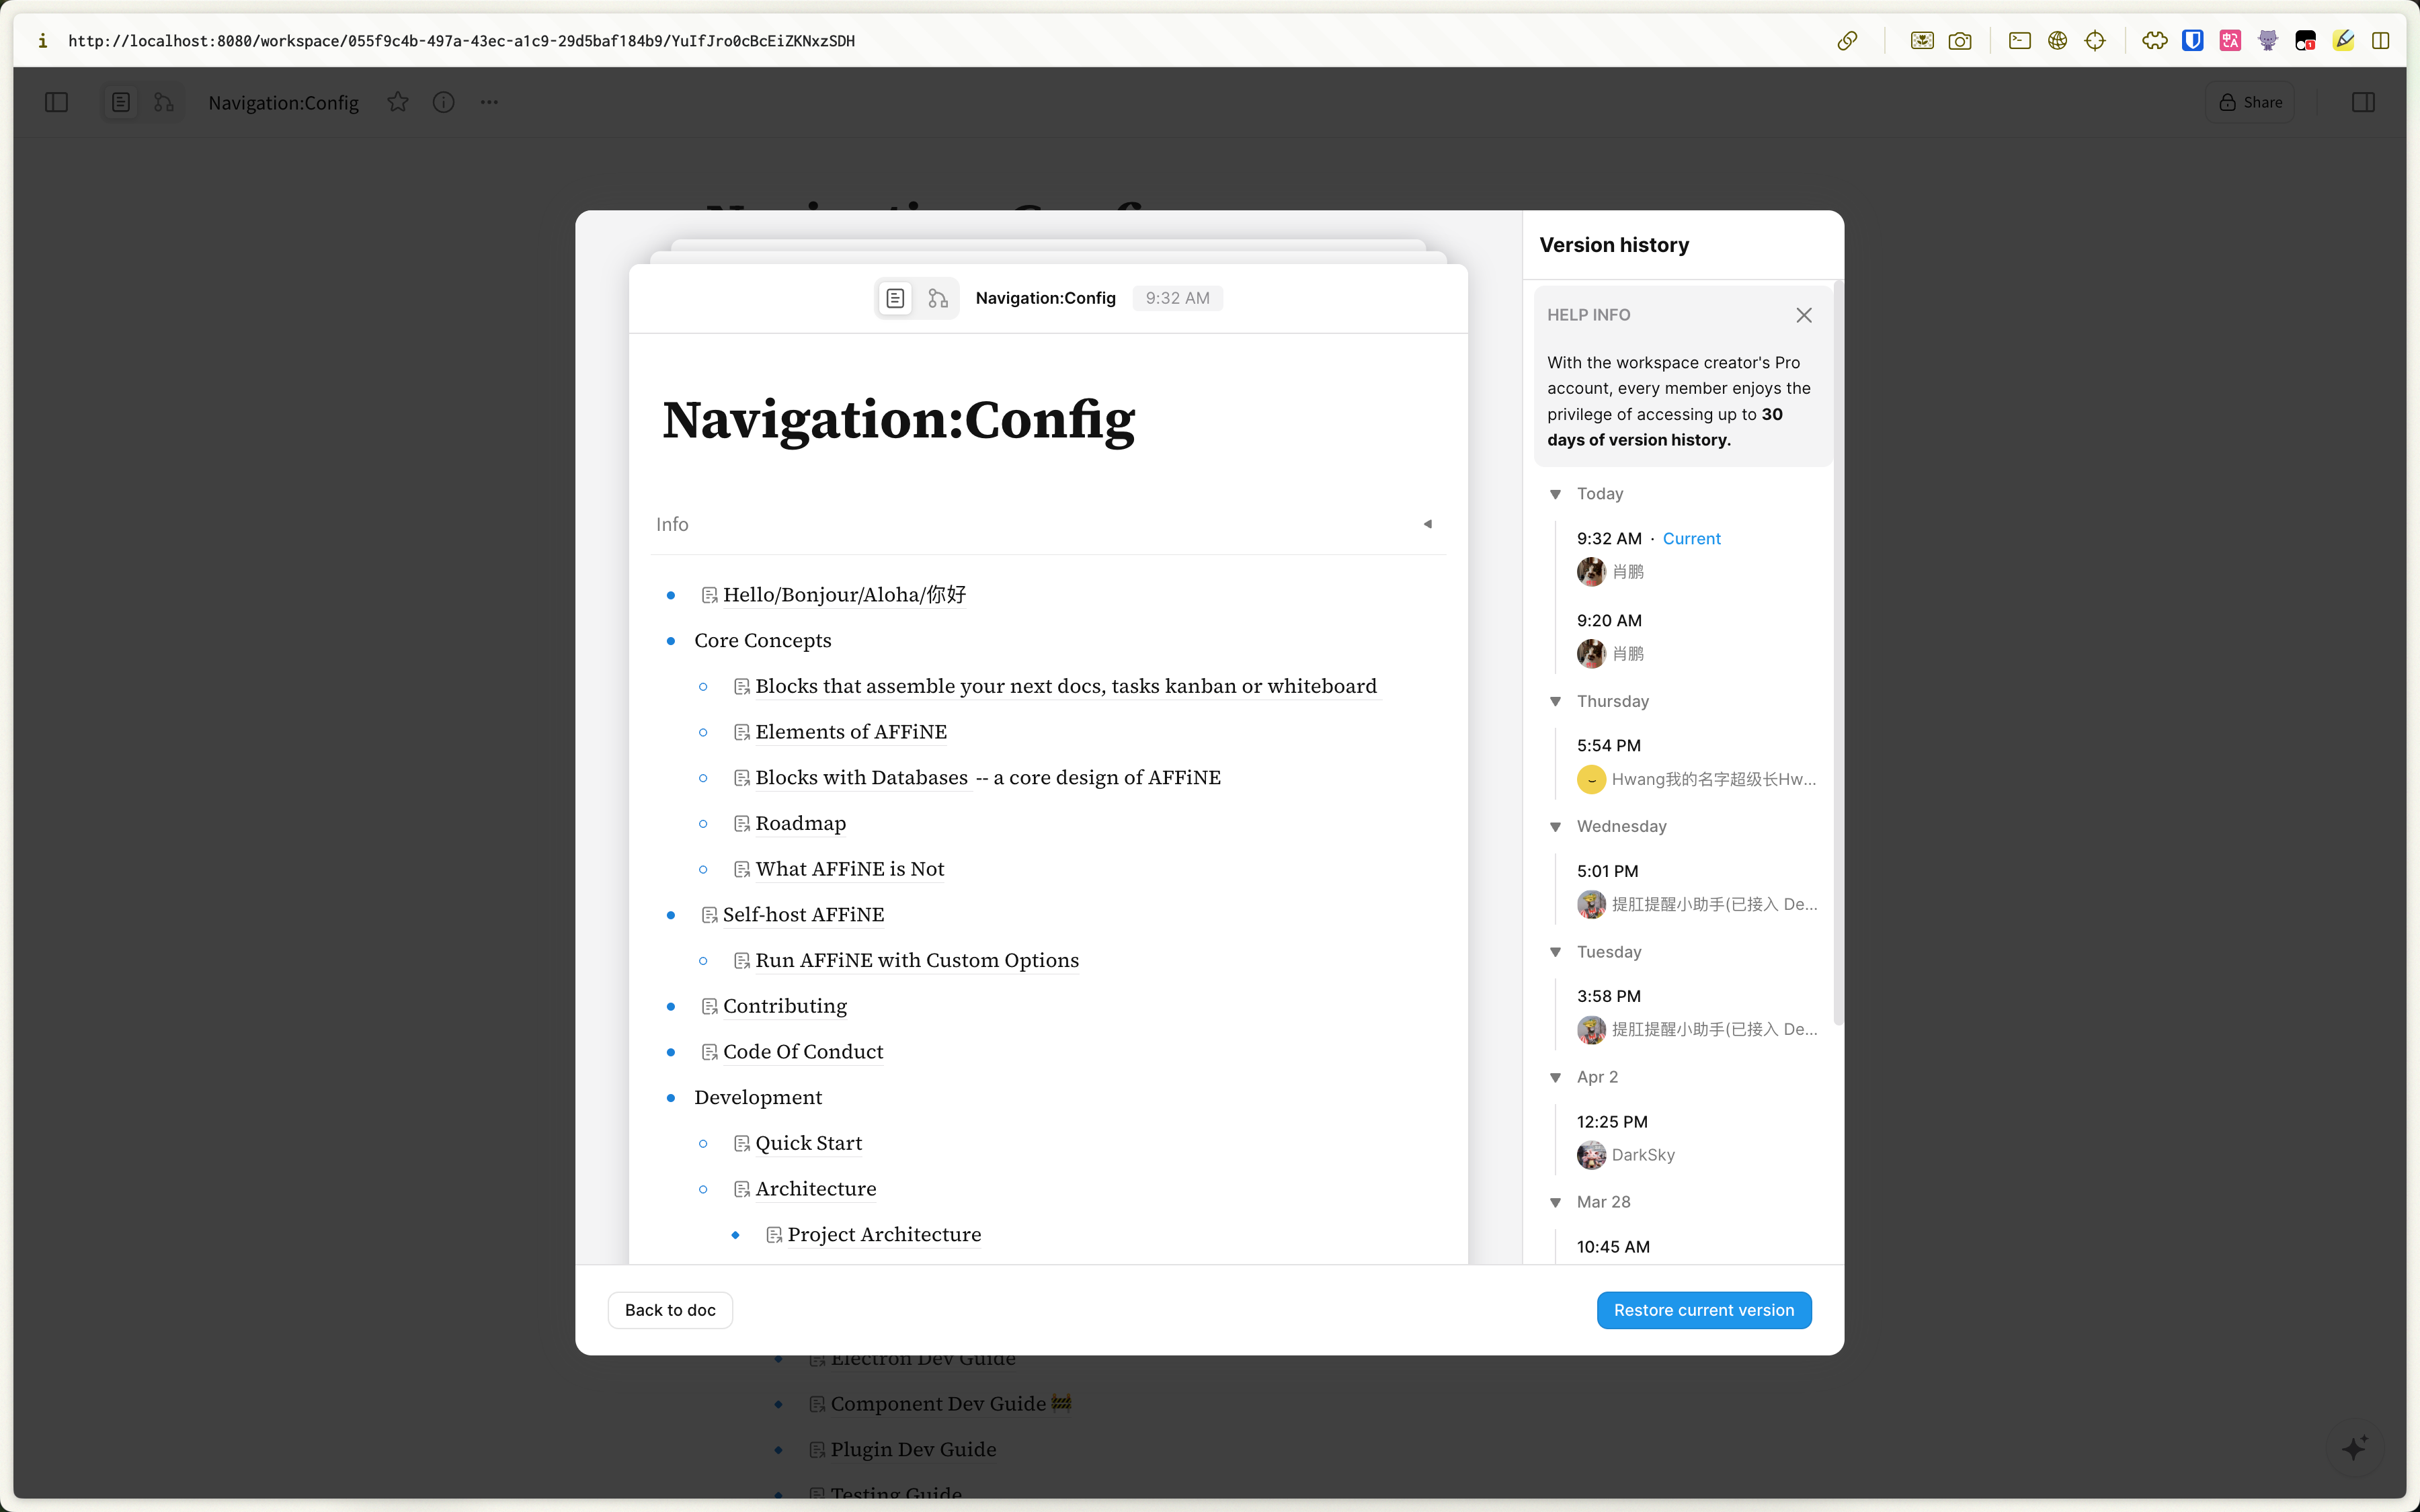Collapse the Today version group

(1555, 494)
